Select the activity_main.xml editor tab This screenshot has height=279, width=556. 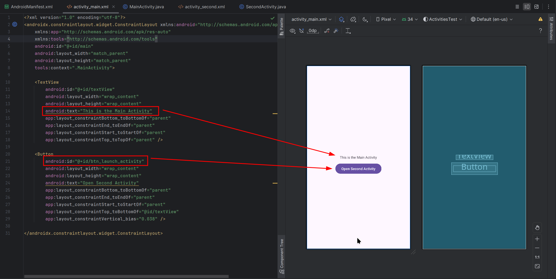tap(88, 7)
